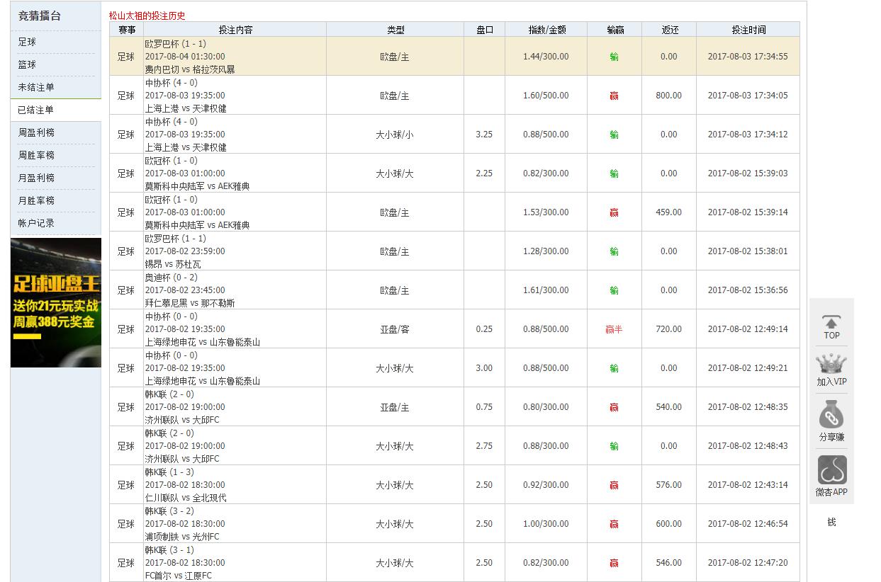Viewport: 881px width, 582px height.
Task: Select match 拜仁慕尼黑 vs 那不勒斯
Action: pos(190,303)
